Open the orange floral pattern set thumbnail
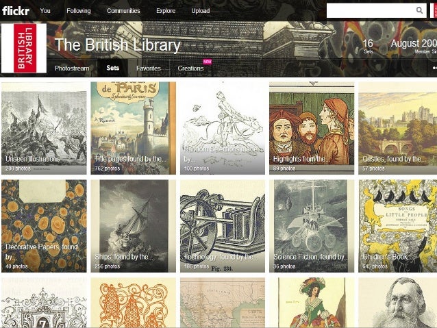This screenshot has width=437, height=328. [133, 303]
